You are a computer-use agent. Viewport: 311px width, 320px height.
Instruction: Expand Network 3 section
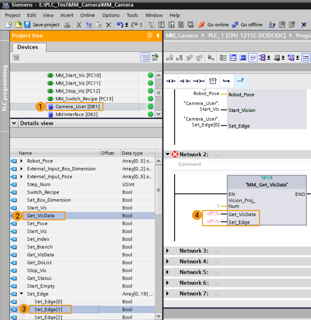pyautogui.click(x=167, y=251)
